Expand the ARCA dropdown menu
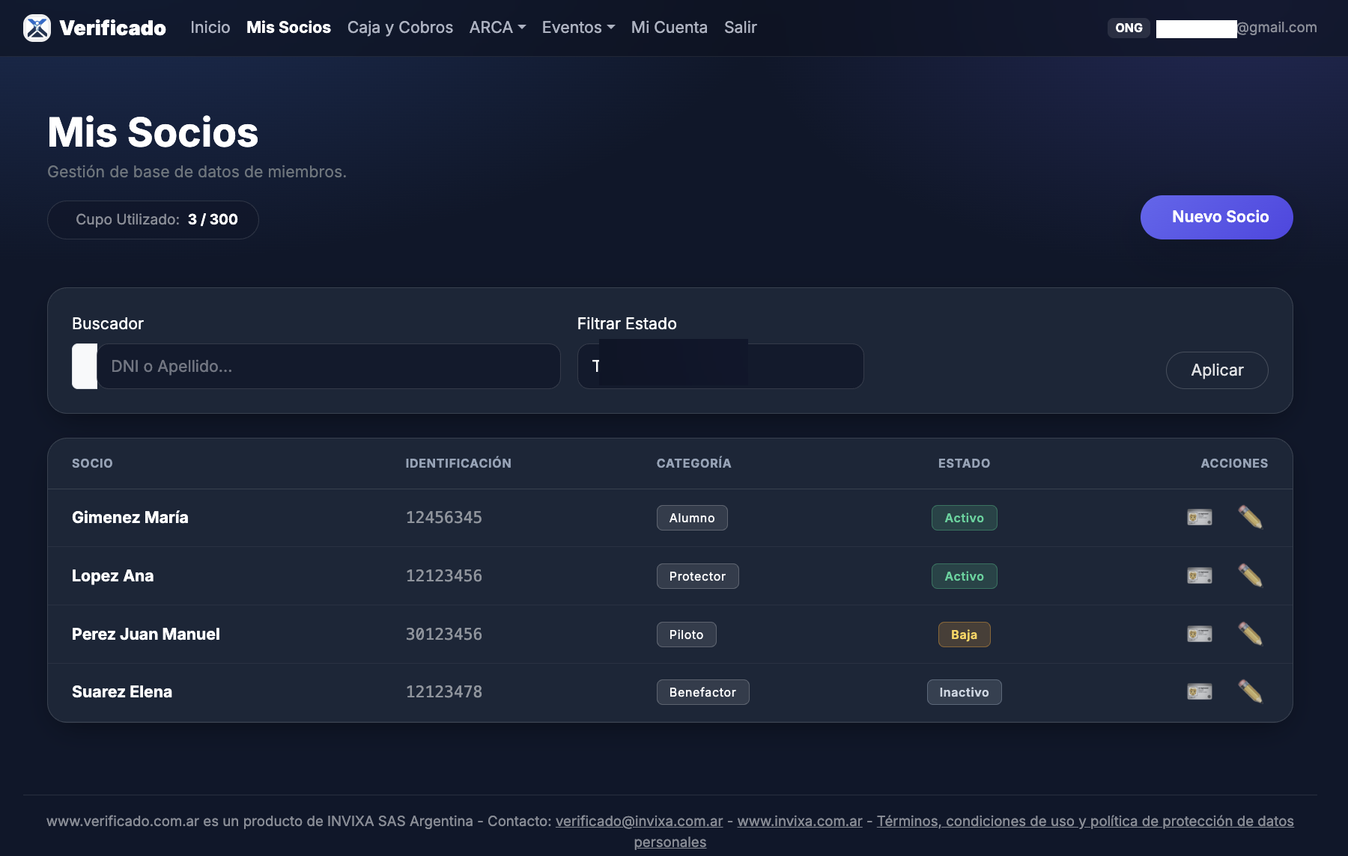The image size is (1348, 856). point(497,28)
